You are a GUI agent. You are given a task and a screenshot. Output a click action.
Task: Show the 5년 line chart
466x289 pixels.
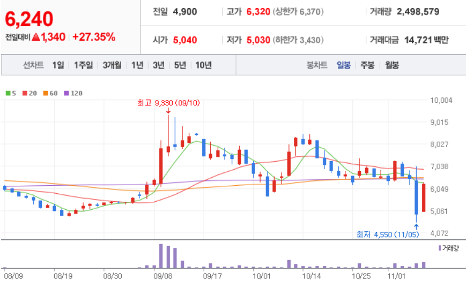click(x=180, y=65)
